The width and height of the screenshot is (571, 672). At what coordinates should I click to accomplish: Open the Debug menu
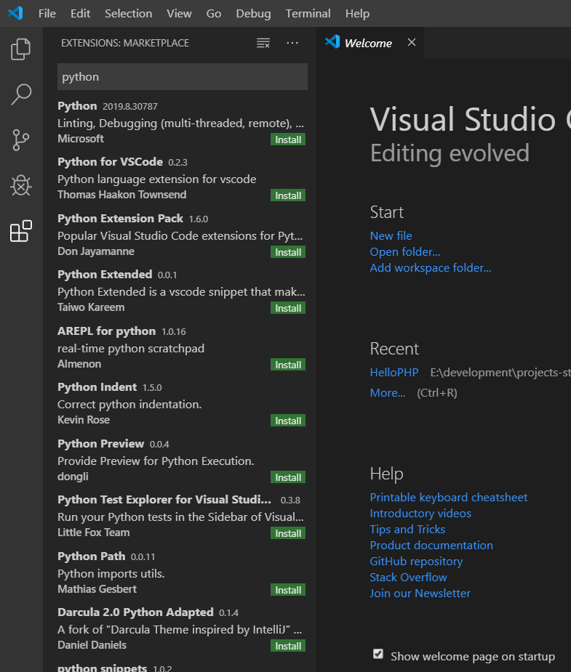pyautogui.click(x=253, y=14)
